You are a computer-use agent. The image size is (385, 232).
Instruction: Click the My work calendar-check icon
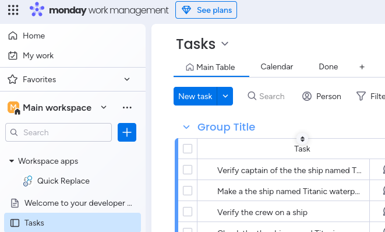pos(13,55)
